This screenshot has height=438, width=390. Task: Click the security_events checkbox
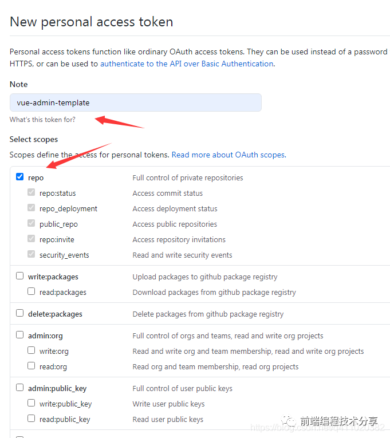pyautogui.click(x=31, y=255)
